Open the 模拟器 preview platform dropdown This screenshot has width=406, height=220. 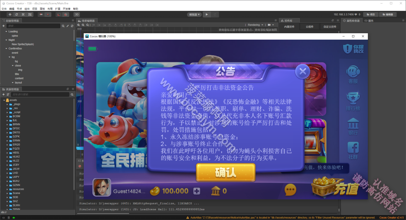[194, 14]
